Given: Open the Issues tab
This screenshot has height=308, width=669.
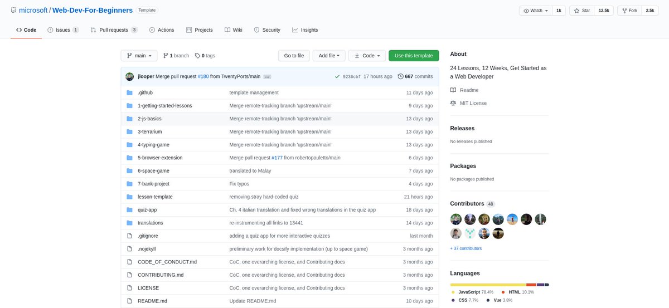Looking at the screenshot, I should pyautogui.click(x=63, y=30).
